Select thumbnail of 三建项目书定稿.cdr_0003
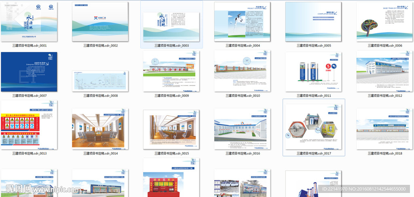This screenshot has height=197, width=414. (x=171, y=27)
